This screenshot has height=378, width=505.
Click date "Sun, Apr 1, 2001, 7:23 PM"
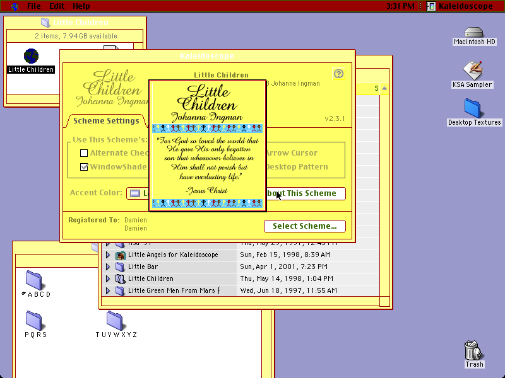283,266
